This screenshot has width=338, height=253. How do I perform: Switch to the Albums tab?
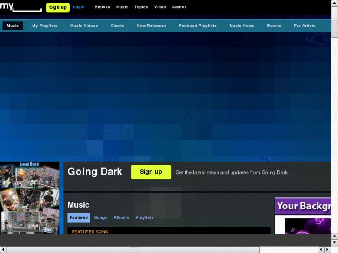pos(121,217)
